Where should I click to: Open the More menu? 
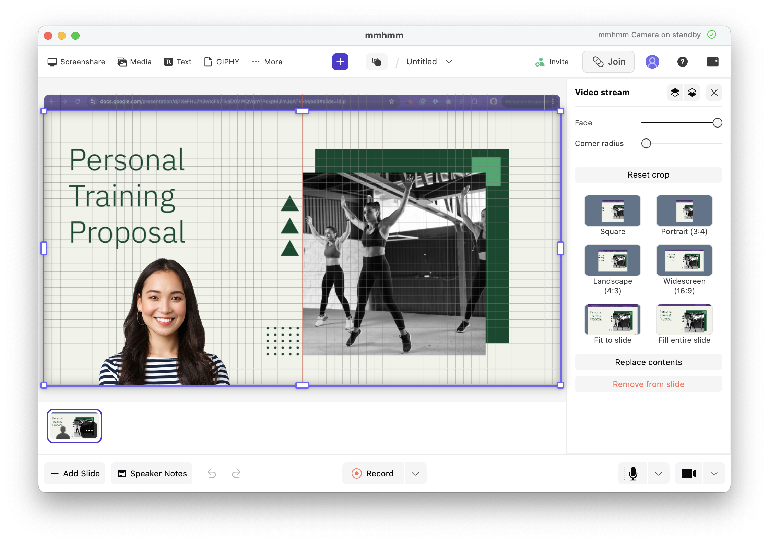point(267,62)
